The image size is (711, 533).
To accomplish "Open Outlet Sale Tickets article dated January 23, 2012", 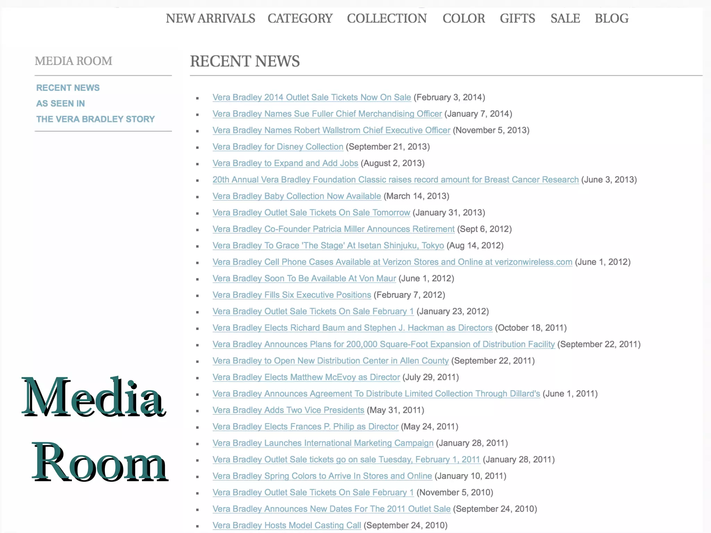I will (x=313, y=312).
